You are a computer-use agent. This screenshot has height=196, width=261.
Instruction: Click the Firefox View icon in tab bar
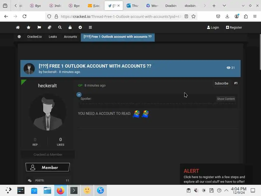pos(5,6)
